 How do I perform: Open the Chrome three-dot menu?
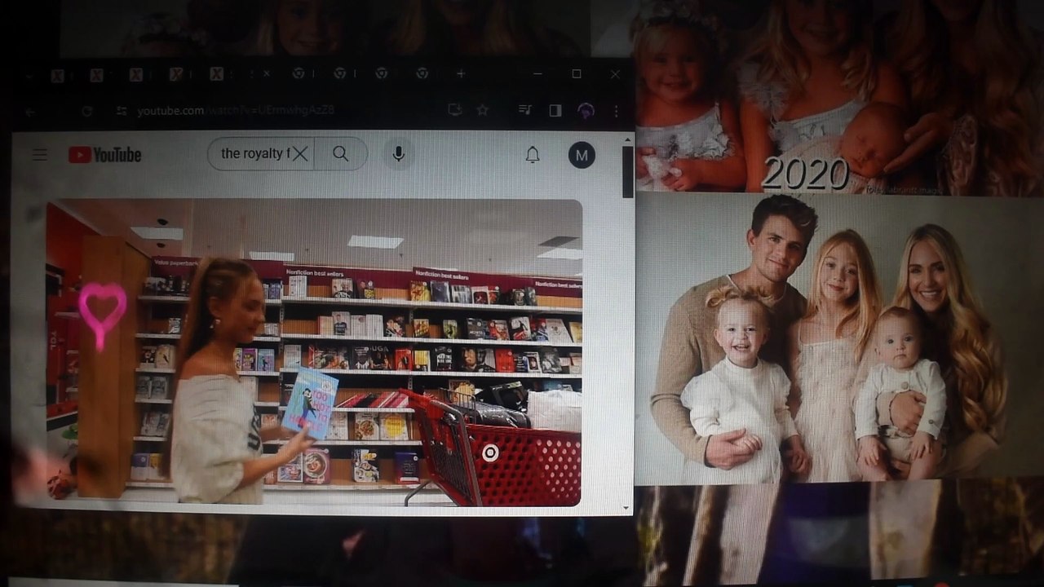click(616, 110)
